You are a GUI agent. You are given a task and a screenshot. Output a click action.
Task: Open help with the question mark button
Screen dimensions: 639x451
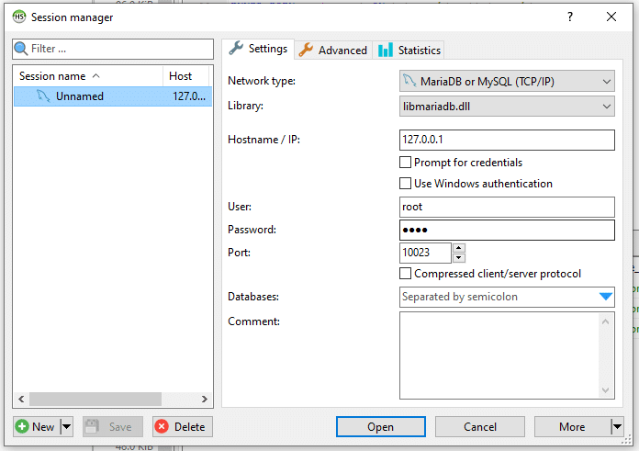coord(570,17)
